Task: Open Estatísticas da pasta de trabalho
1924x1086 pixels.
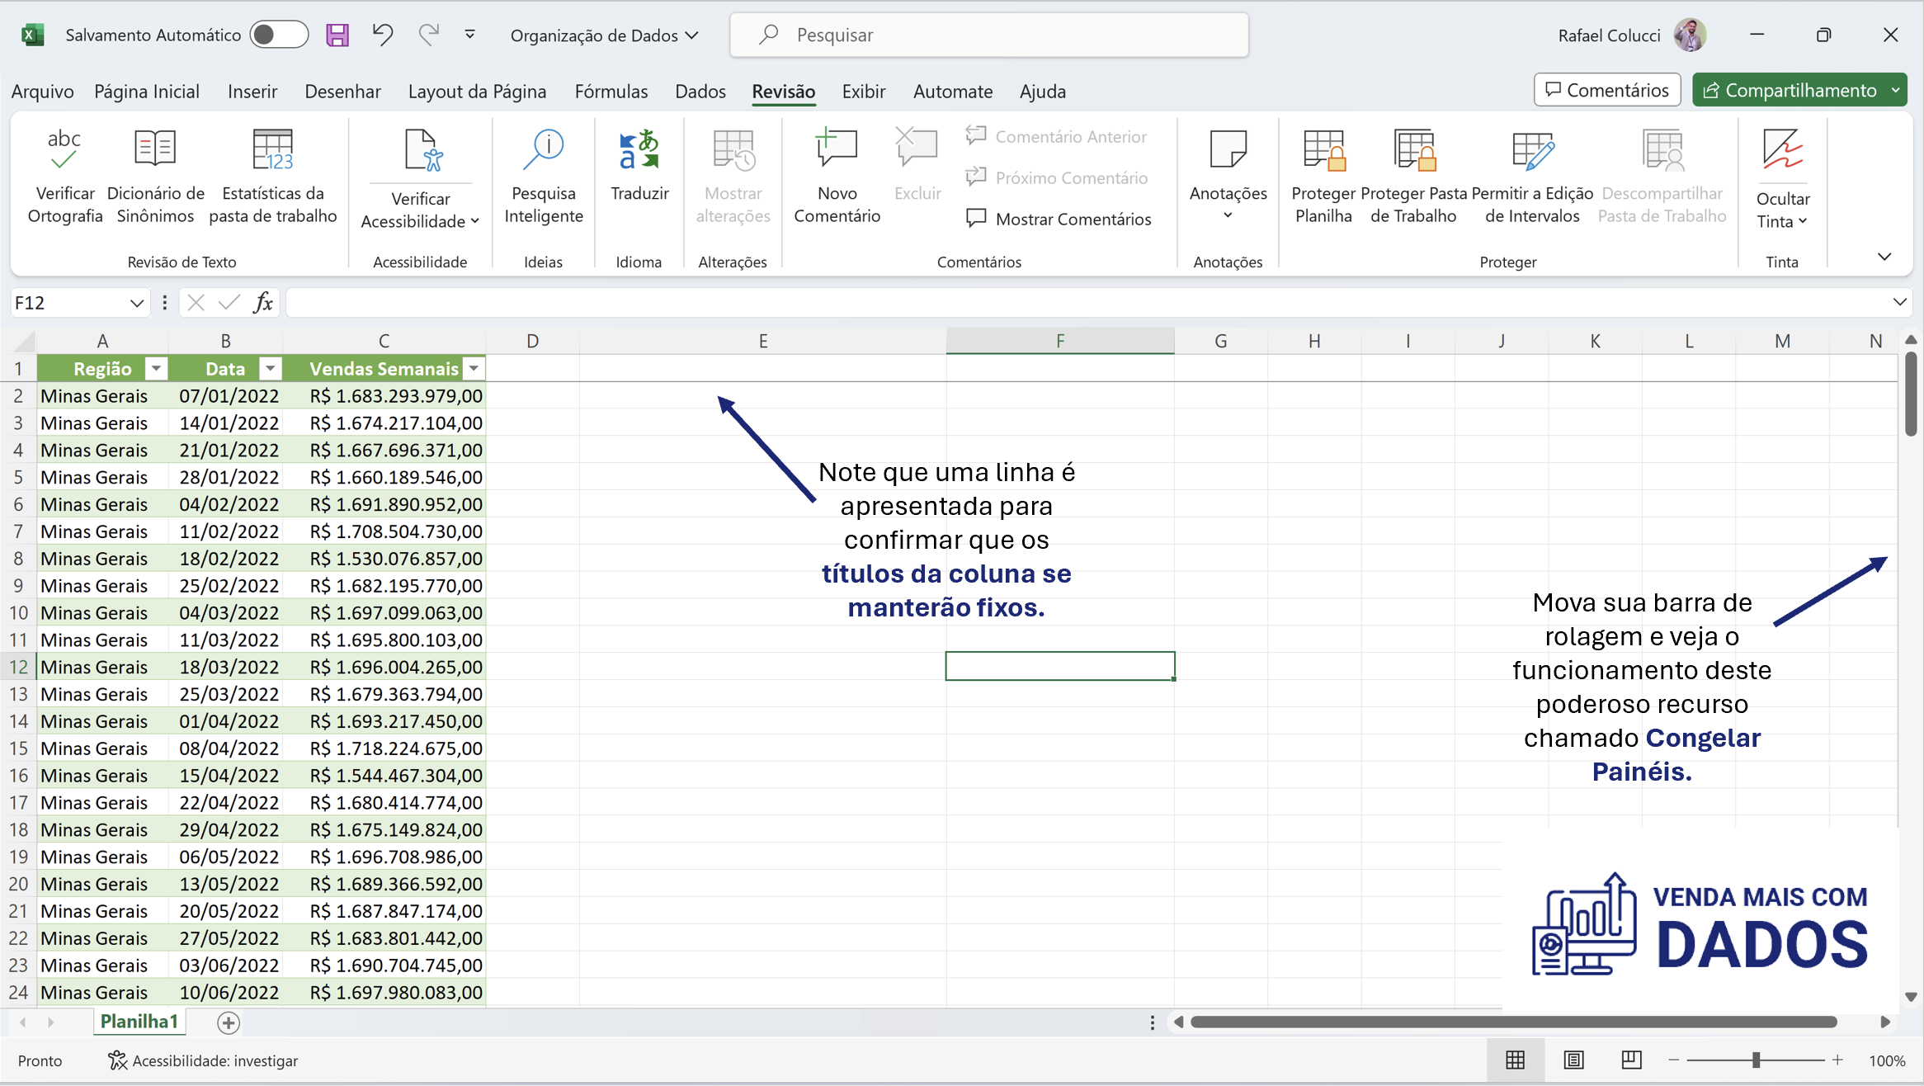Action: point(273,176)
